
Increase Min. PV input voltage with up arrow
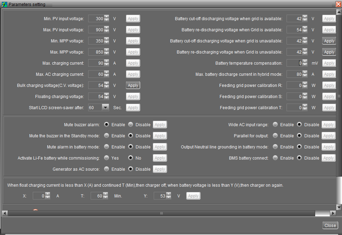tap(107, 17)
